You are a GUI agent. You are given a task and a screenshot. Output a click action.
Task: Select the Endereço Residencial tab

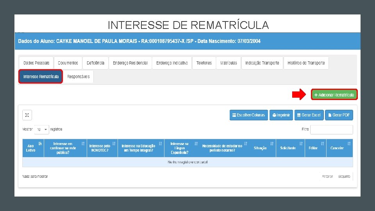click(x=130, y=63)
